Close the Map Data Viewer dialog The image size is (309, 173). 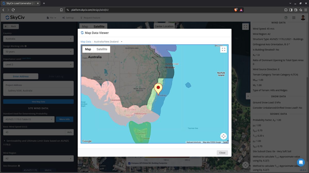(x=222, y=153)
